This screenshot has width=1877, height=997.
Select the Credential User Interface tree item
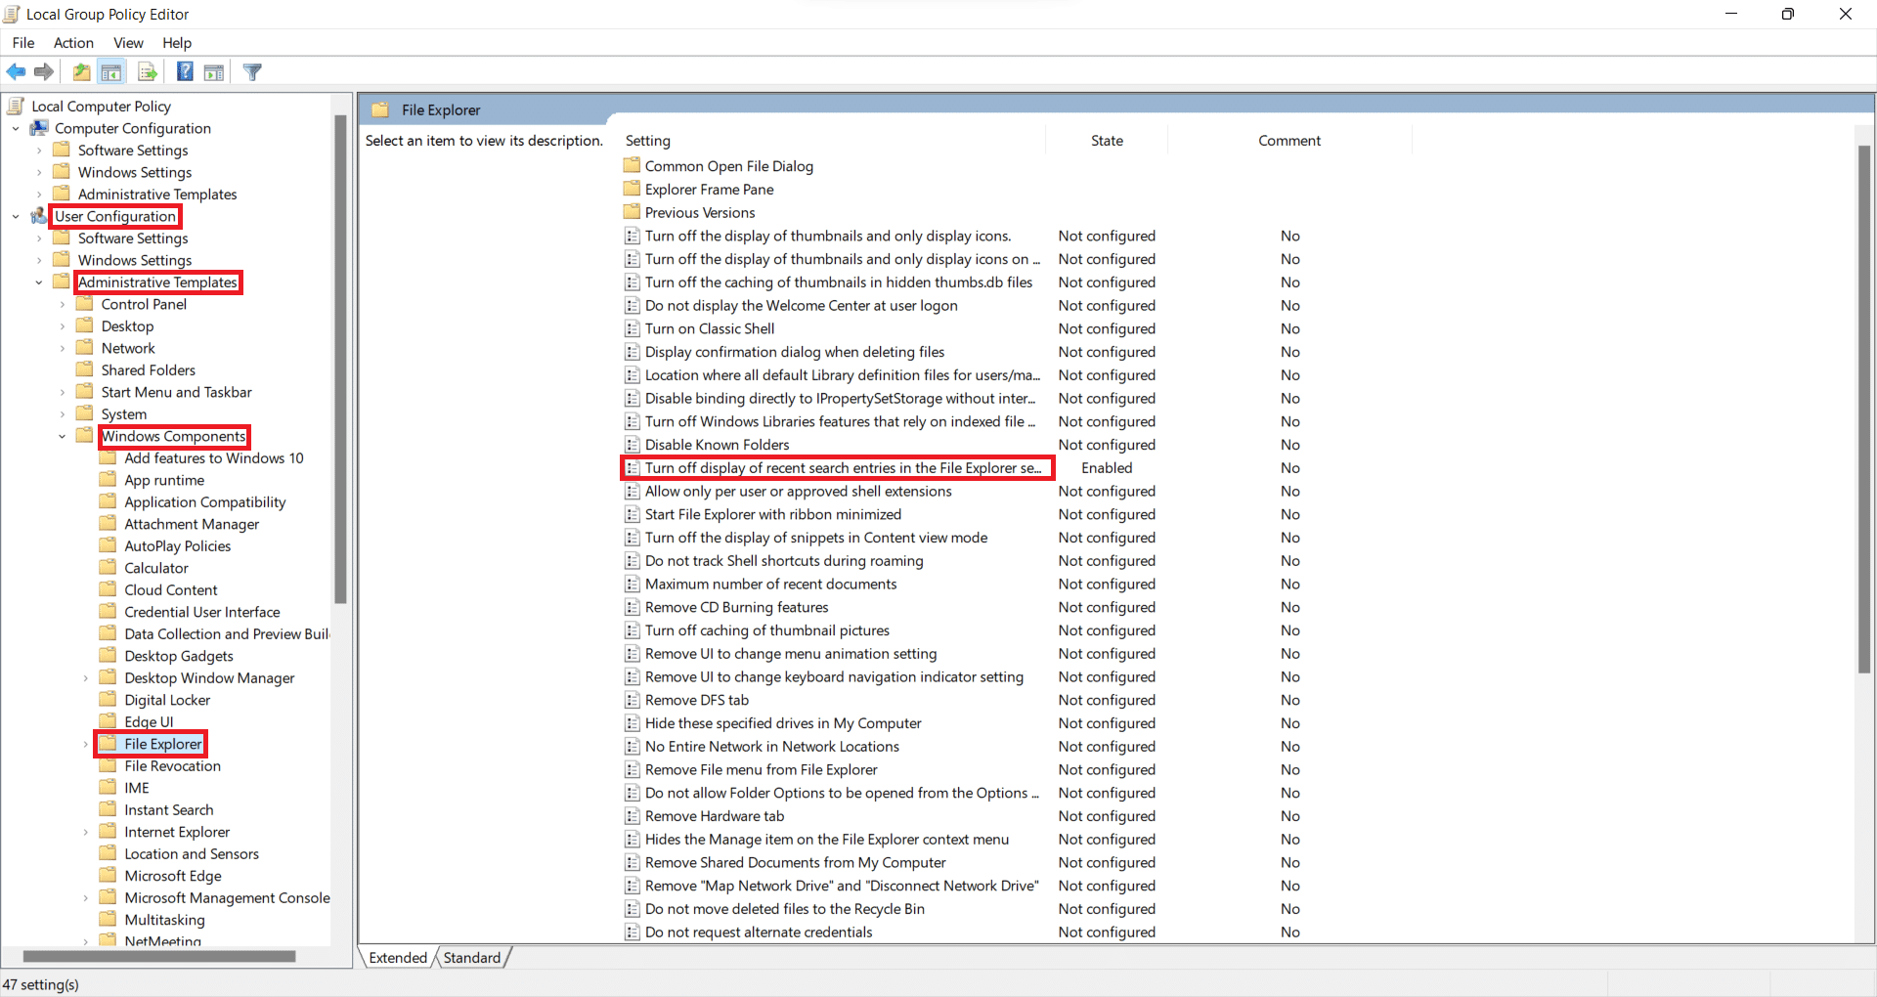pos(202,612)
